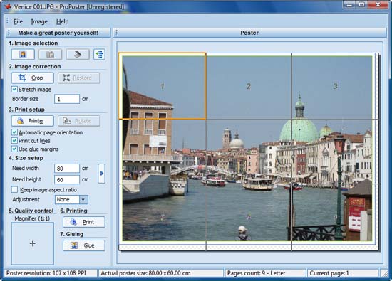Select poster page 3
The height and width of the screenshot is (281, 392).
pyautogui.click(x=335, y=86)
